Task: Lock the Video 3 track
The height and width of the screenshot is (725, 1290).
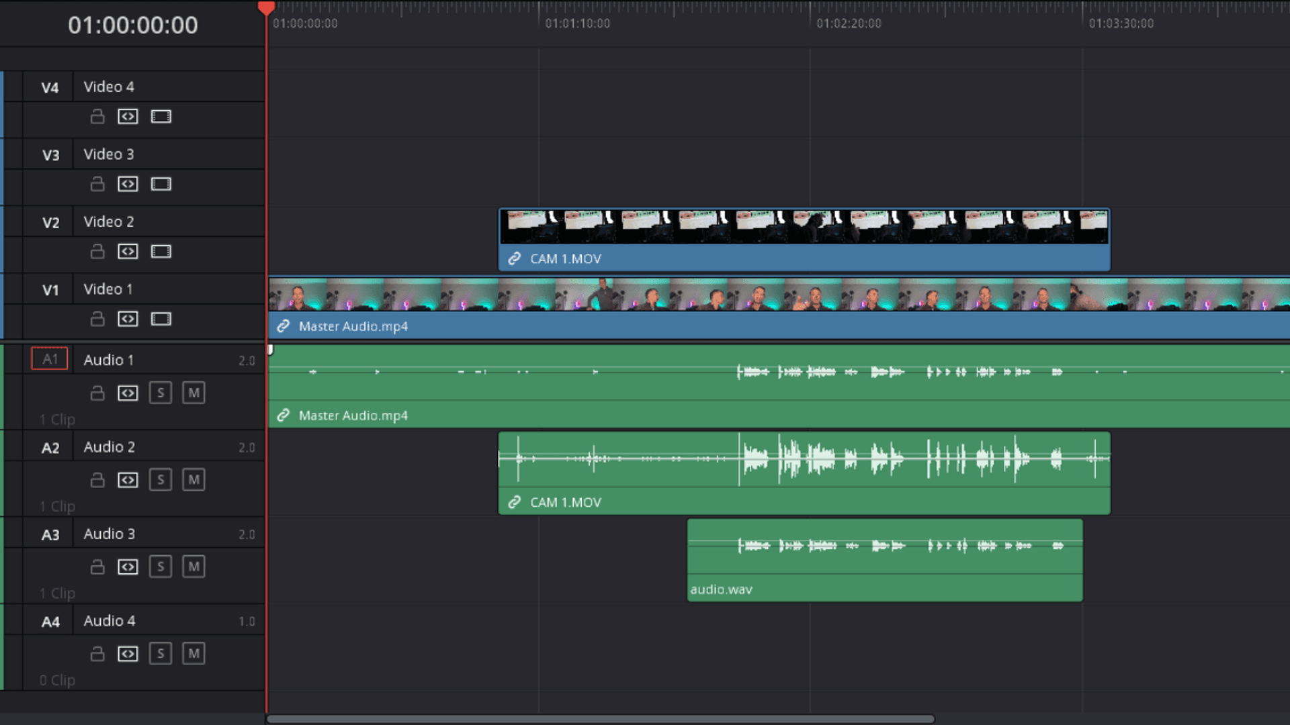Action: 97,184
